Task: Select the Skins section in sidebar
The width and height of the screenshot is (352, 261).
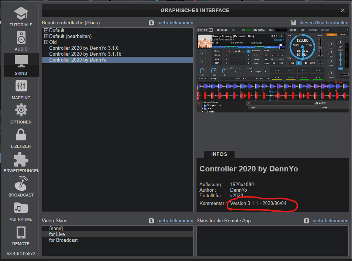Action: [21, 65]
